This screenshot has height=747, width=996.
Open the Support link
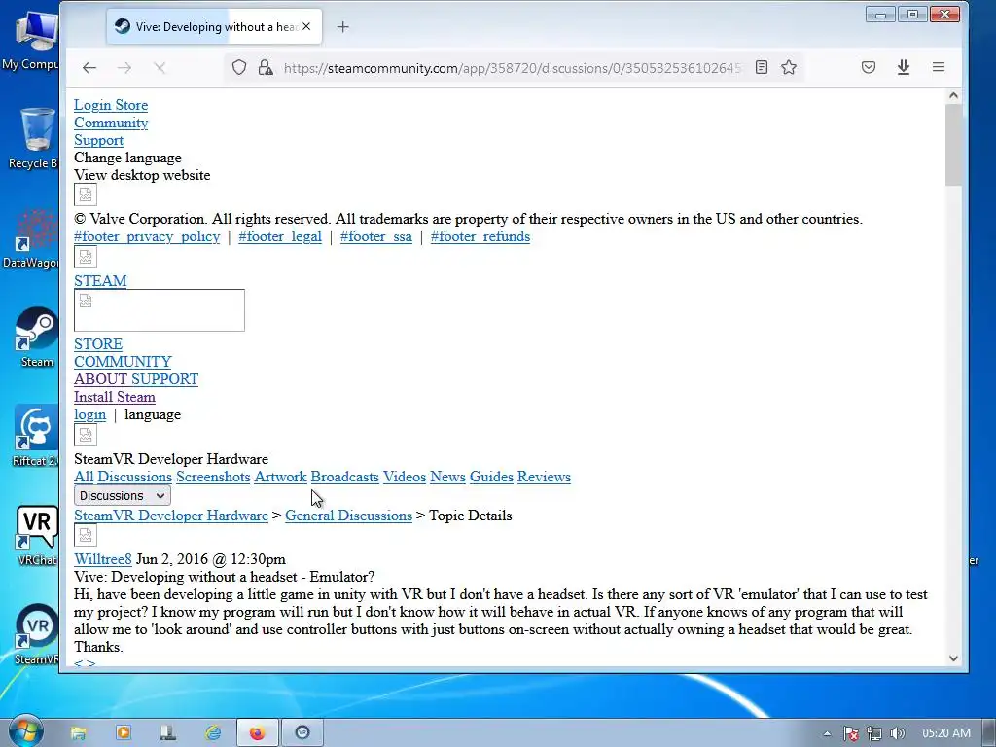click(98, 140)
